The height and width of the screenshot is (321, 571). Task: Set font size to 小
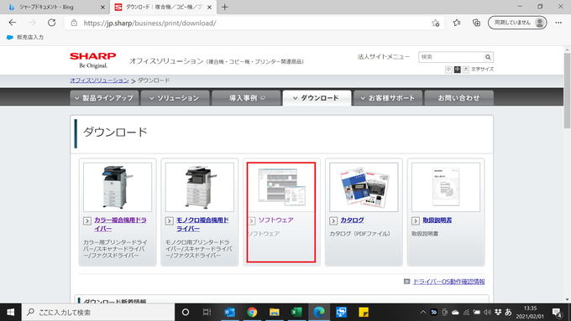coord(448,69)
